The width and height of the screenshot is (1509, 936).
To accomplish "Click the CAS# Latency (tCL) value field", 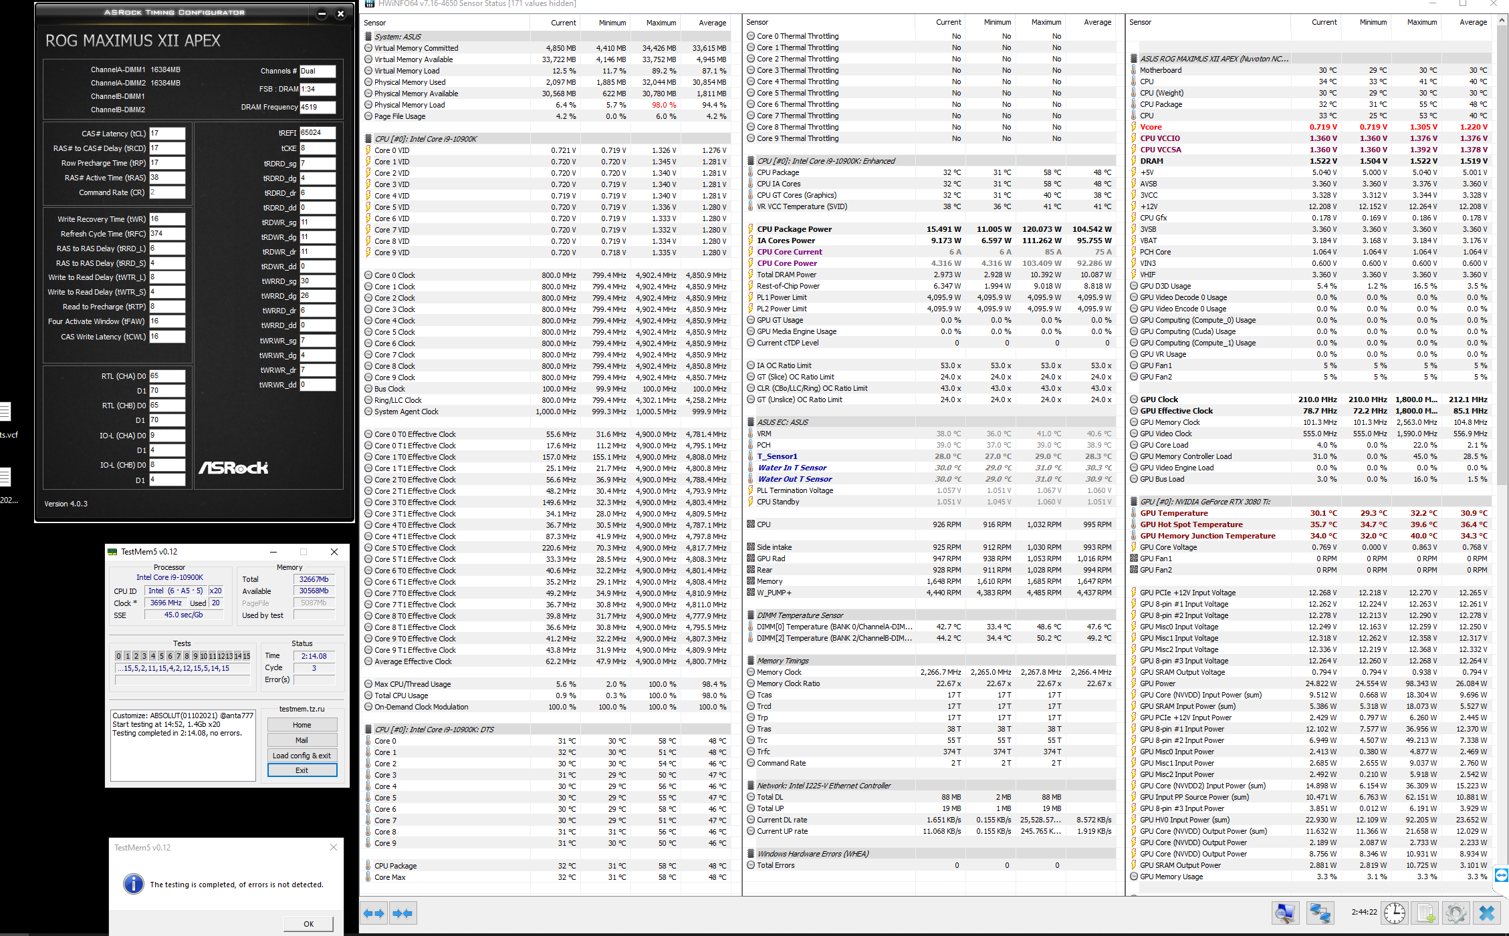I will click(166, 134).
